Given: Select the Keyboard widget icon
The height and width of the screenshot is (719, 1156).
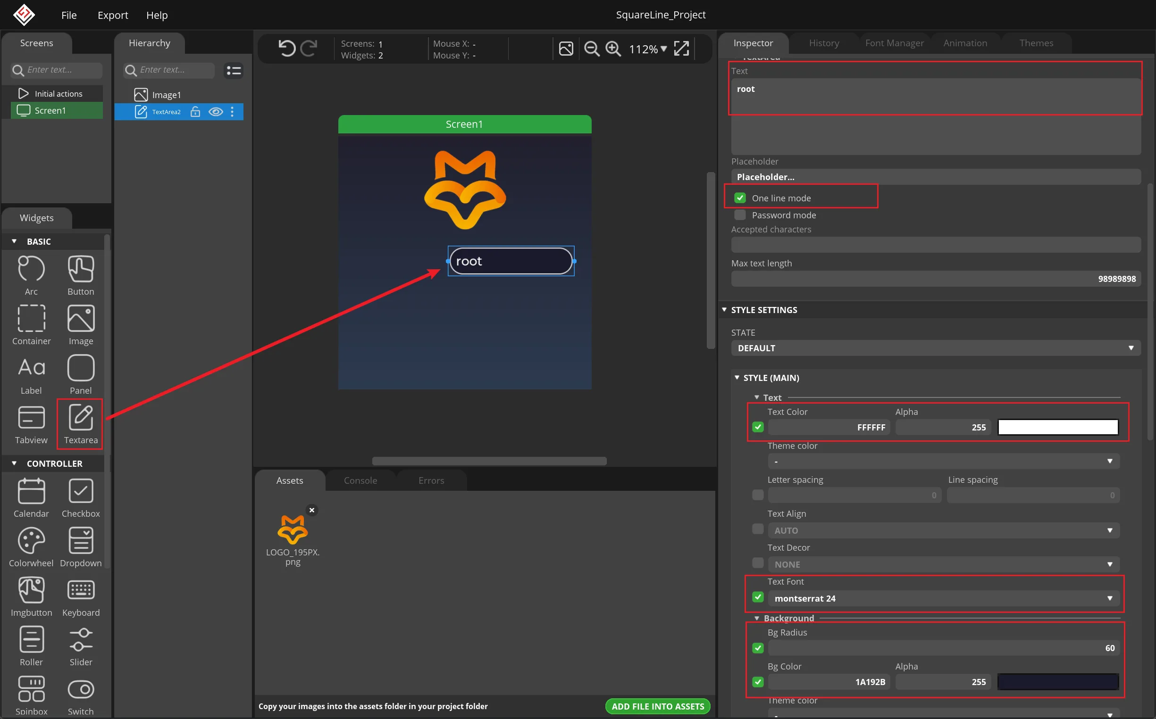Looking at the screenshot, I should tap(80, 590).
